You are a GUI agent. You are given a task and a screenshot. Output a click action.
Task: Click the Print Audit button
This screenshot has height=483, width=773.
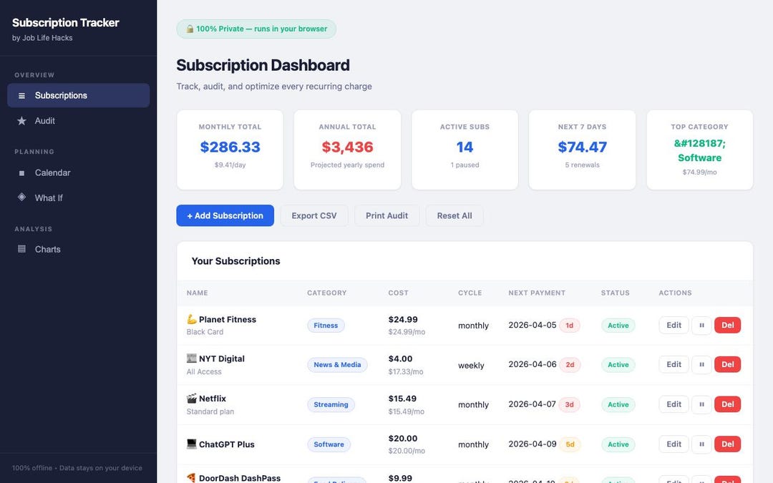tap(387, 215)
